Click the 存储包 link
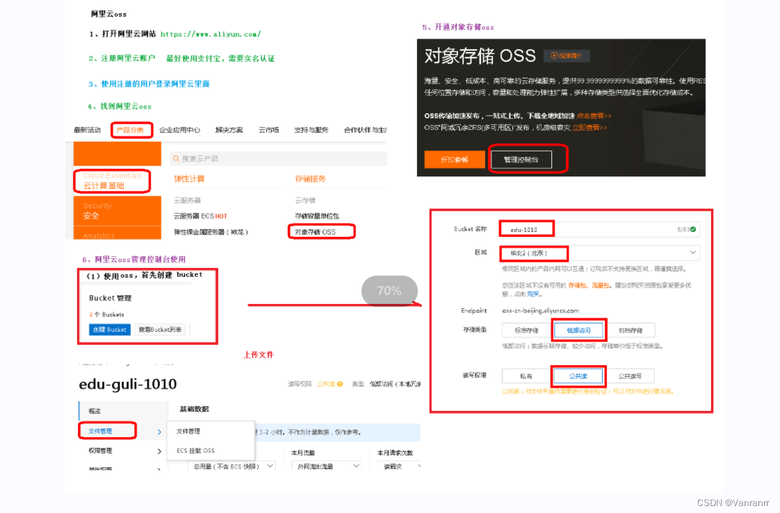The width and height of the screenshot is (780, 513). tap(577, 285)
